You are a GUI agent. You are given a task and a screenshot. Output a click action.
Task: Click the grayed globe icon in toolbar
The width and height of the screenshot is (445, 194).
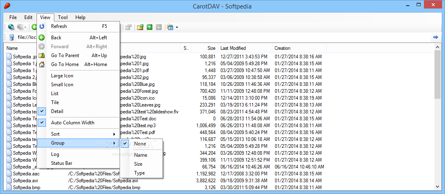click(20, 27)
